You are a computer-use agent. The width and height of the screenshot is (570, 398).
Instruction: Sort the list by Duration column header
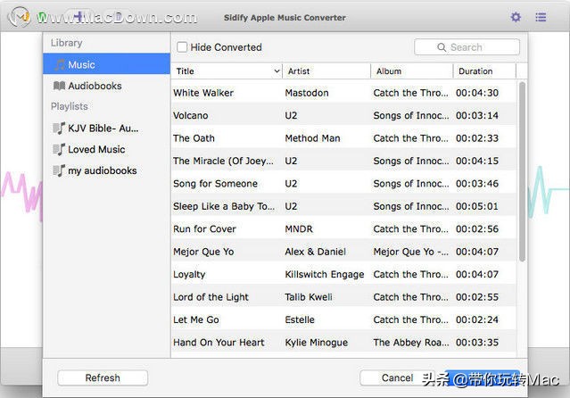click(x=482, y=71)
